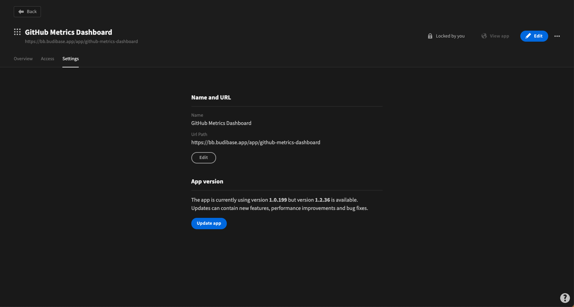The image size is (574, 307).
Task: Click the GitHub Metrics Dashboard name value
Action: [221, 123]
